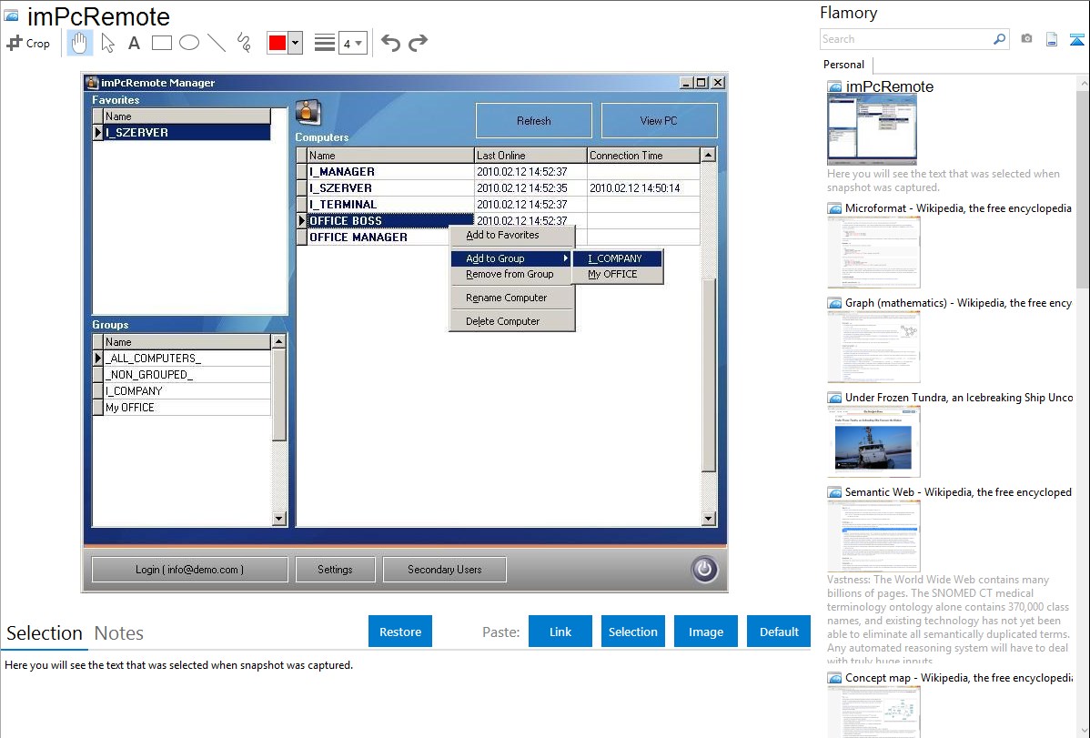Click into the Flamory Search field

[x=906, y=39]
